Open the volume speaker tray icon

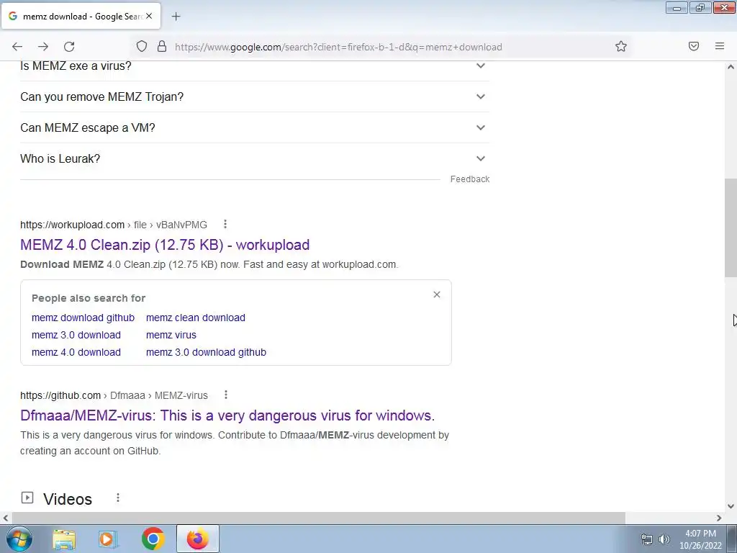tap(664, 539)
